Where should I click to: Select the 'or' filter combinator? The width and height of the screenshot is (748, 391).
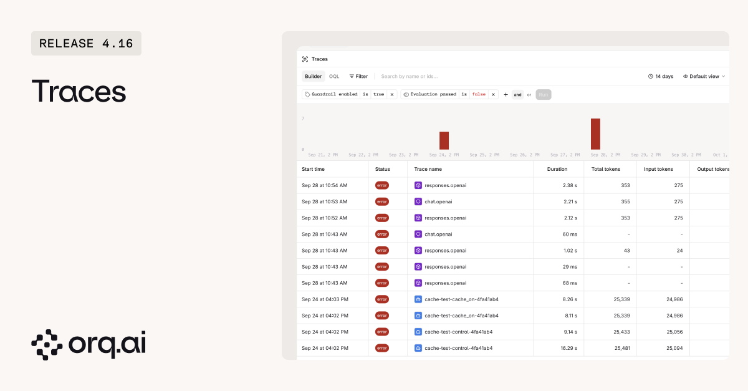pyautogui.click(x=529, y=95)
